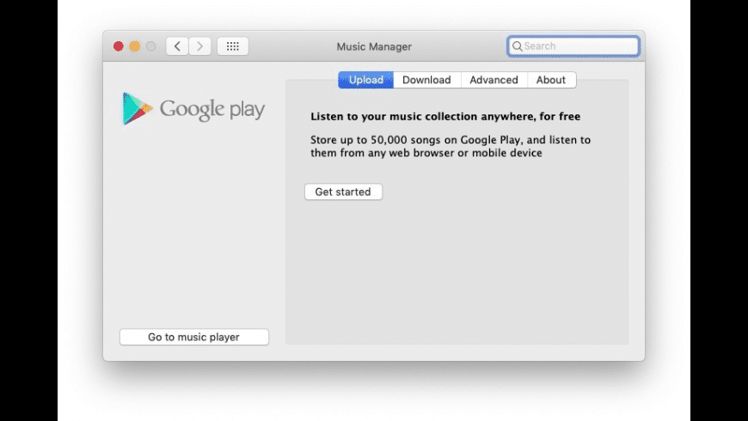Click the Google Play logo

point(193,109)
